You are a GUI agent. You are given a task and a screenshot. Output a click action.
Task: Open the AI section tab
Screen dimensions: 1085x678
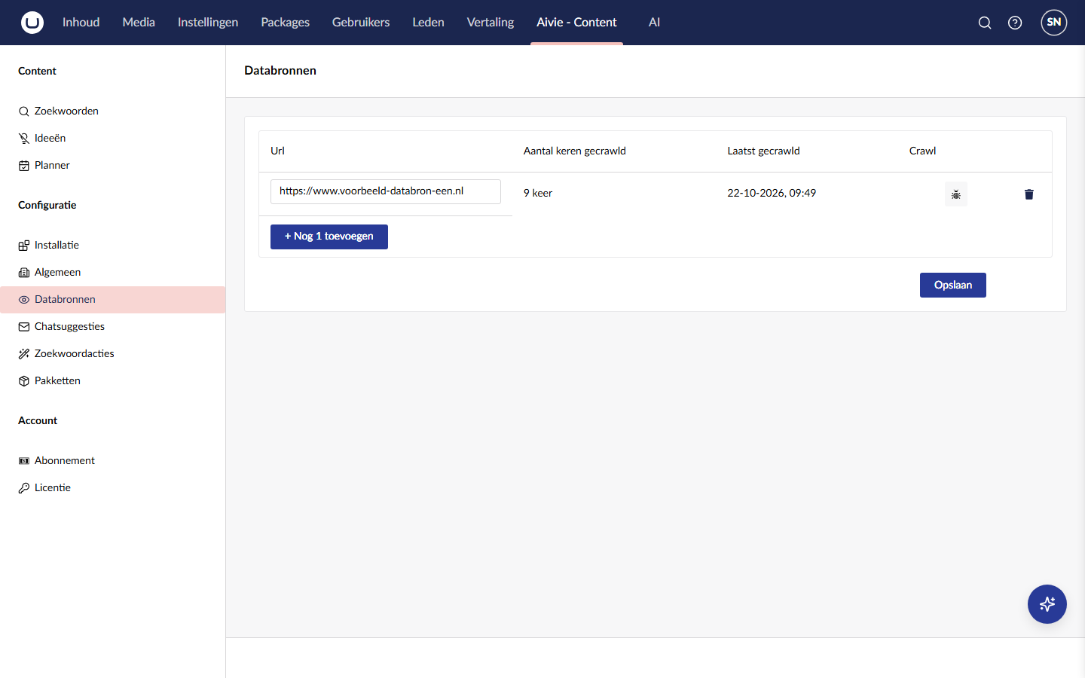(654, 23)
